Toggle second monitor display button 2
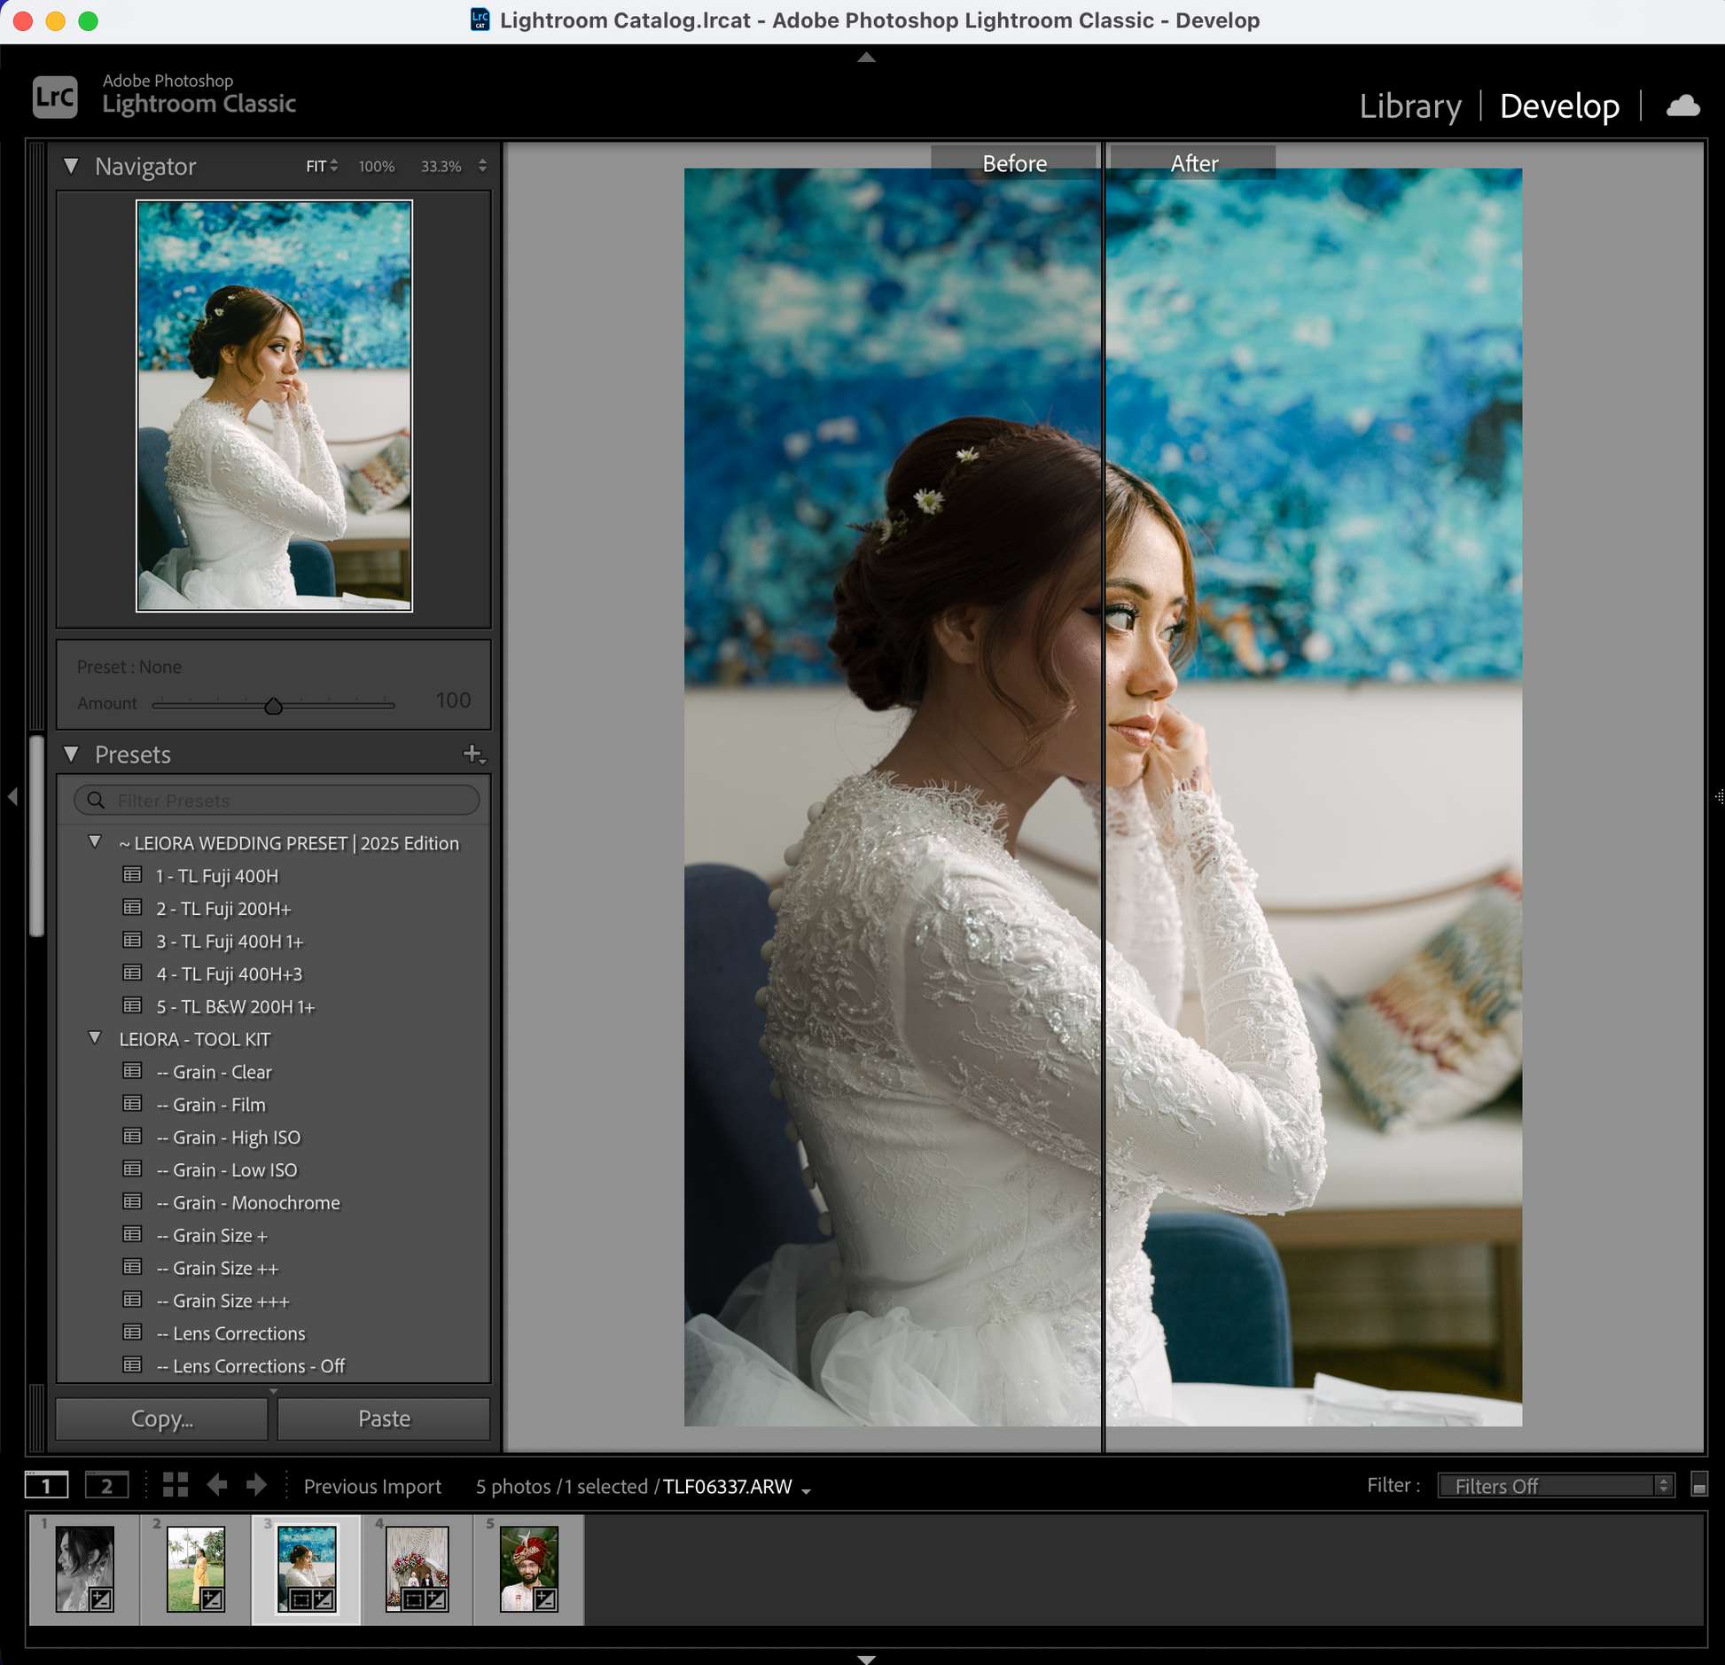 click(106, 1485)
